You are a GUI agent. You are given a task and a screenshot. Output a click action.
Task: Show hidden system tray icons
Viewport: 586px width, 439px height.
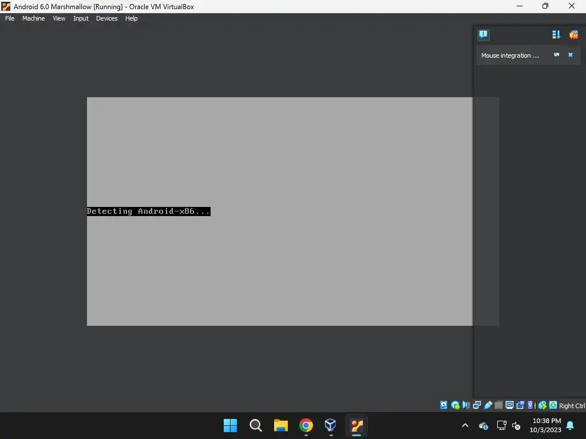[x=465, y=425]
